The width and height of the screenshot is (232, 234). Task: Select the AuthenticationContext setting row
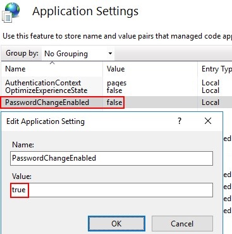click(116, 83)
